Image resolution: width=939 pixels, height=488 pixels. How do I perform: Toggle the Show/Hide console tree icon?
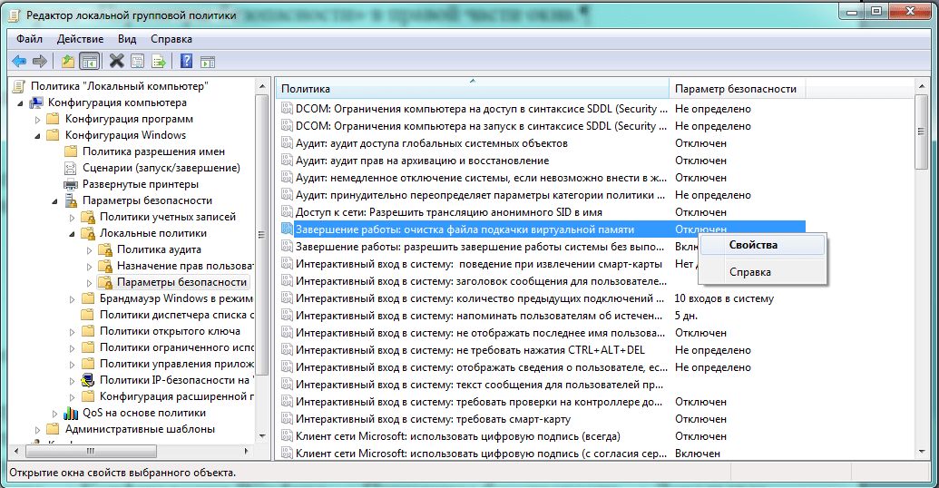[x=89, y=61]
